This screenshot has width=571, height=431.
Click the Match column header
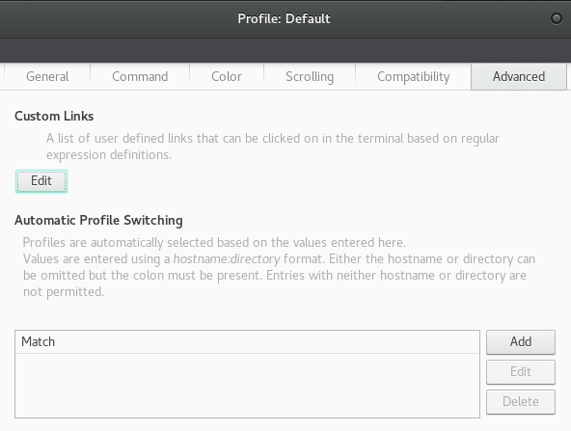247,342
